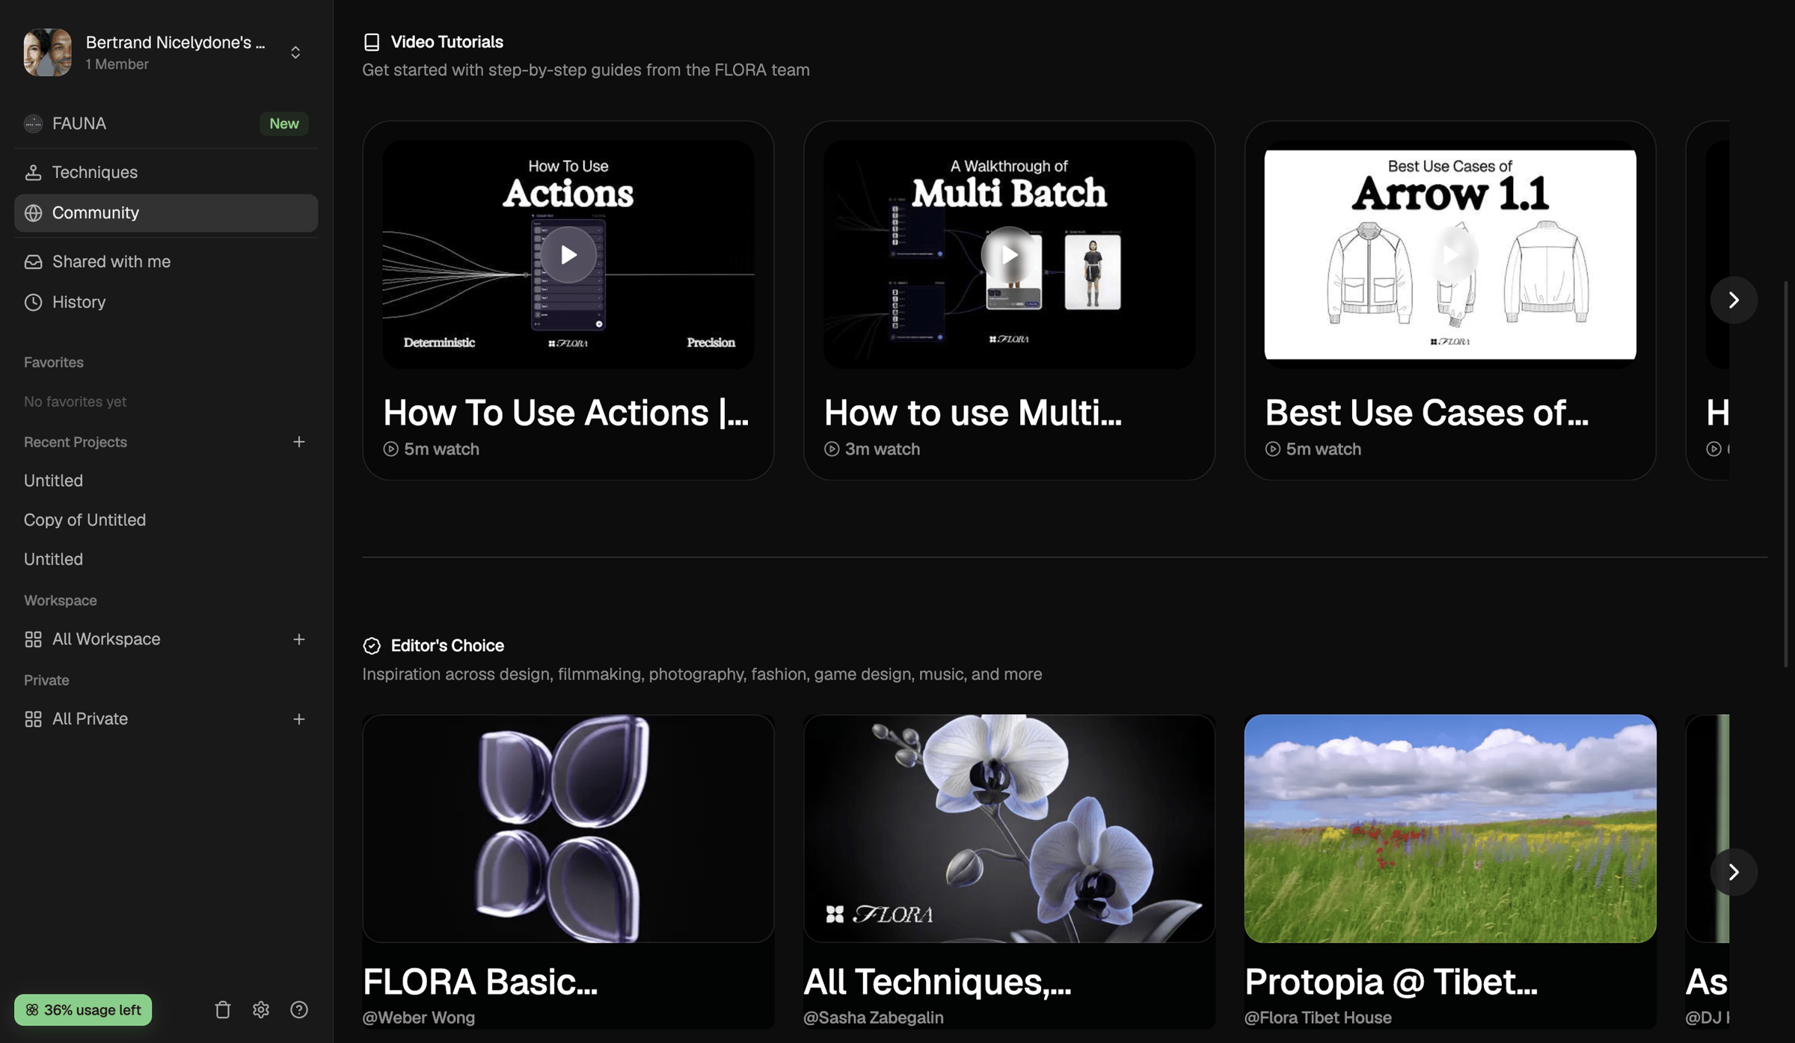This screenshot has width=1795, height=1043.
Task: Open All Workspace projects
Action: click(106, 639)
